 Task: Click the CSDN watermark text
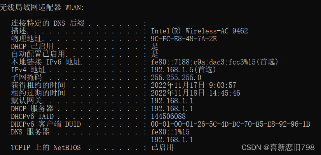coord(278,147)
